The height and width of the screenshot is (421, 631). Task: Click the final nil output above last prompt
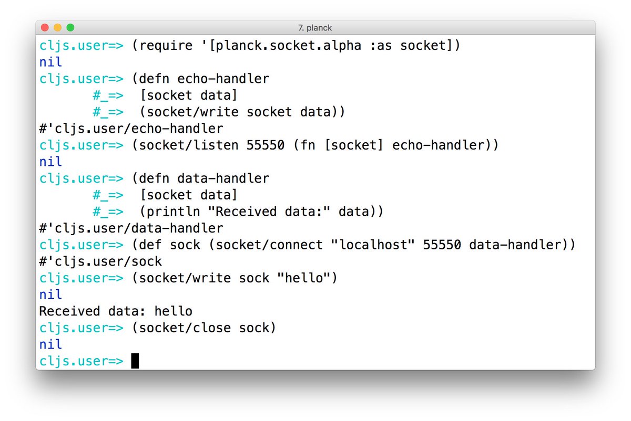coord(50,344)
